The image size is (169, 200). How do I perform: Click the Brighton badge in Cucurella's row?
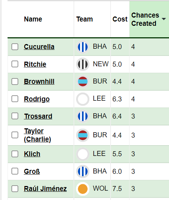coord(83,47)
